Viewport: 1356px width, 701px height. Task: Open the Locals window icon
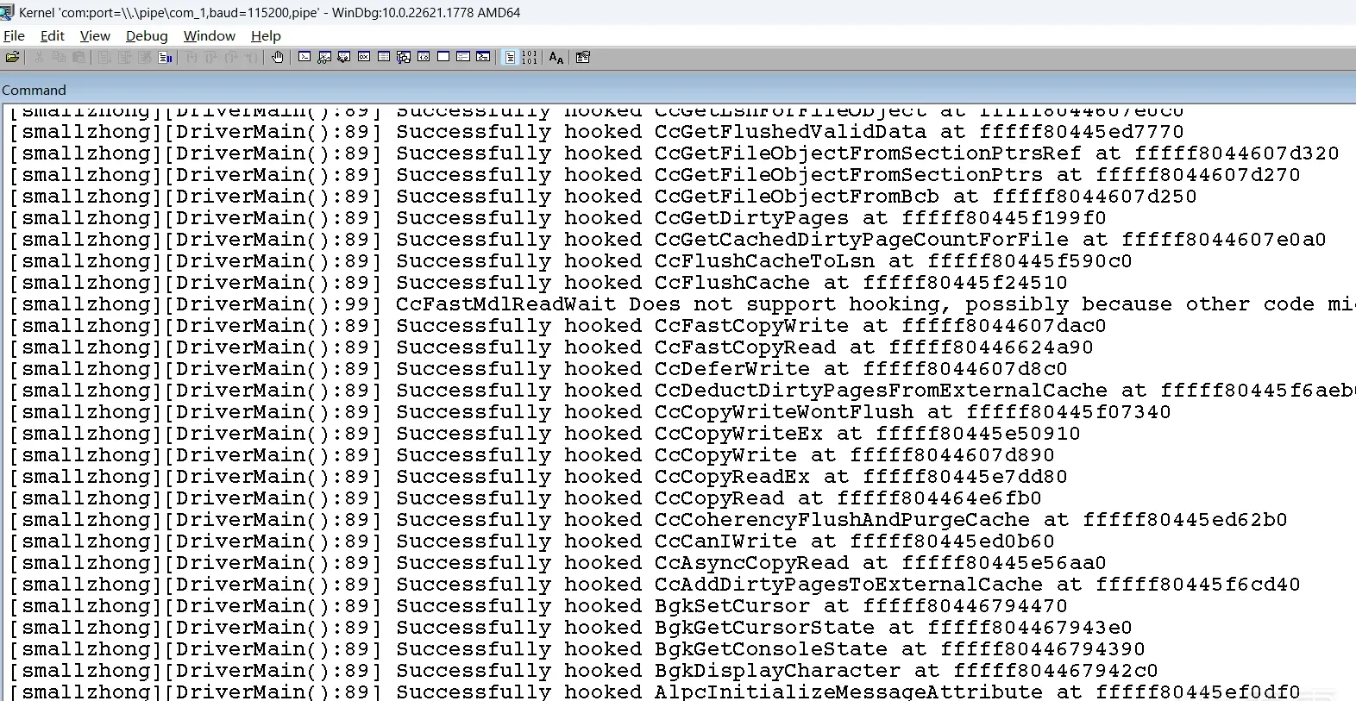click(344, 58)
